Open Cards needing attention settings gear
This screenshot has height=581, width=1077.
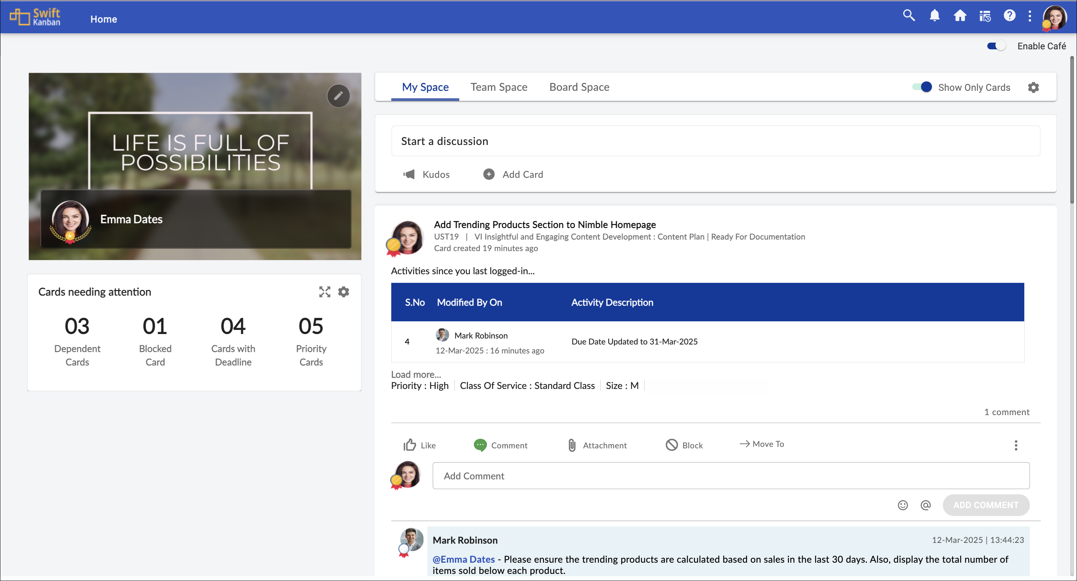pyautogui.click(x=344, y=292)
